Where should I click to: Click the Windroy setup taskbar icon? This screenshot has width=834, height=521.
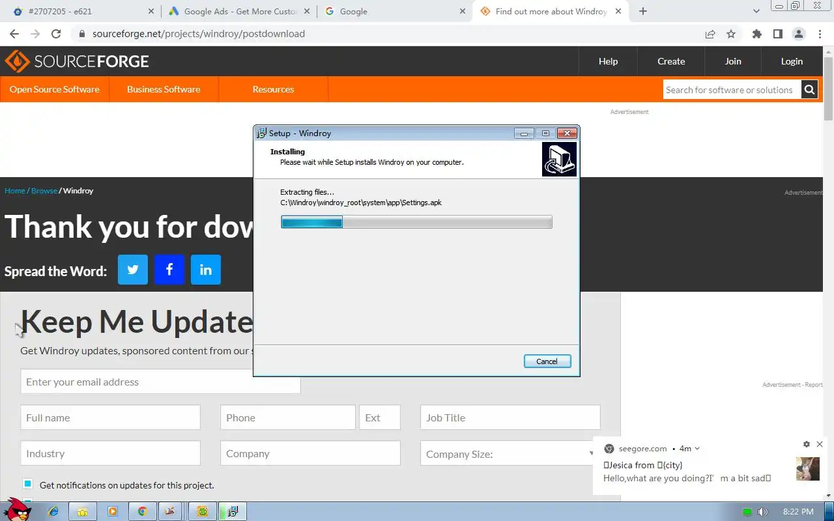tap(232, 511)
